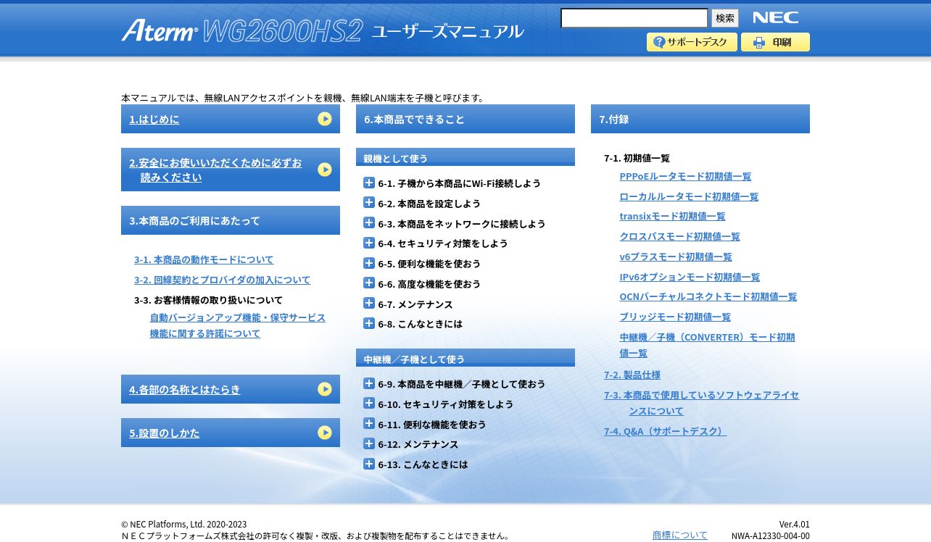931x542 pixels.
Task: Expand 6-12. メンテナンス plus icon
Action: [369, 443]
